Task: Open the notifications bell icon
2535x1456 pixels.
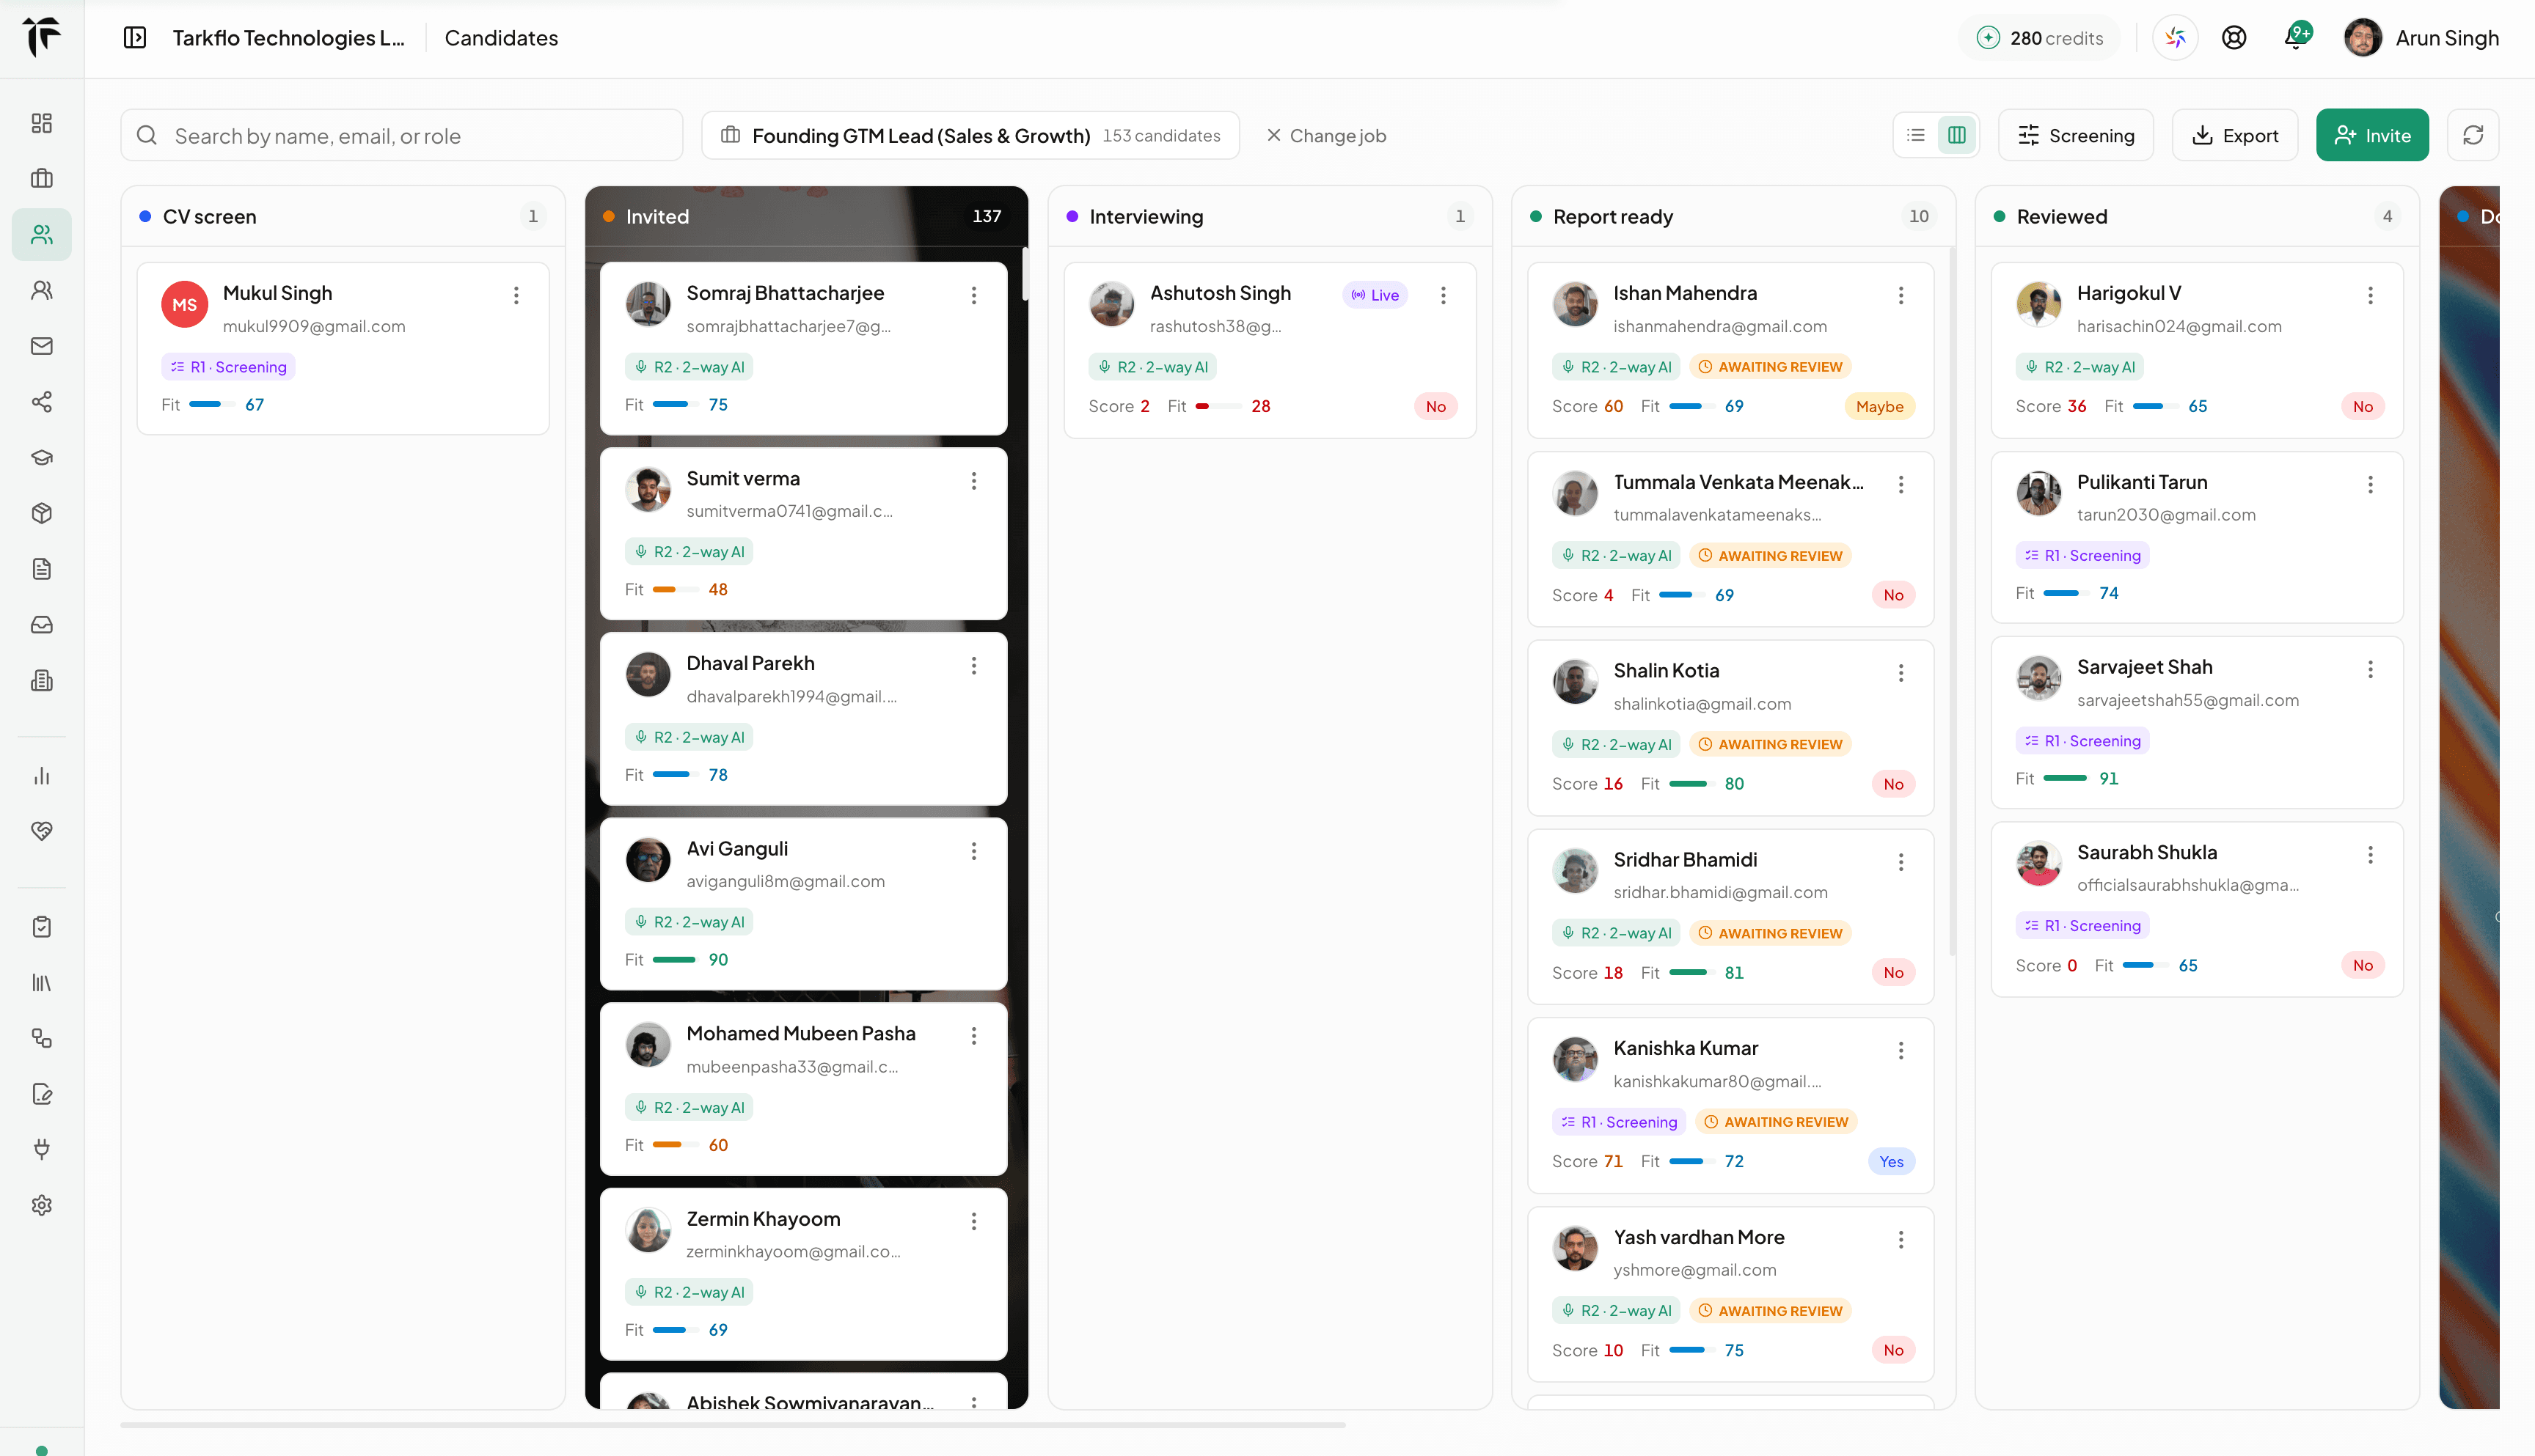Action: click(x=2295, y=38)
